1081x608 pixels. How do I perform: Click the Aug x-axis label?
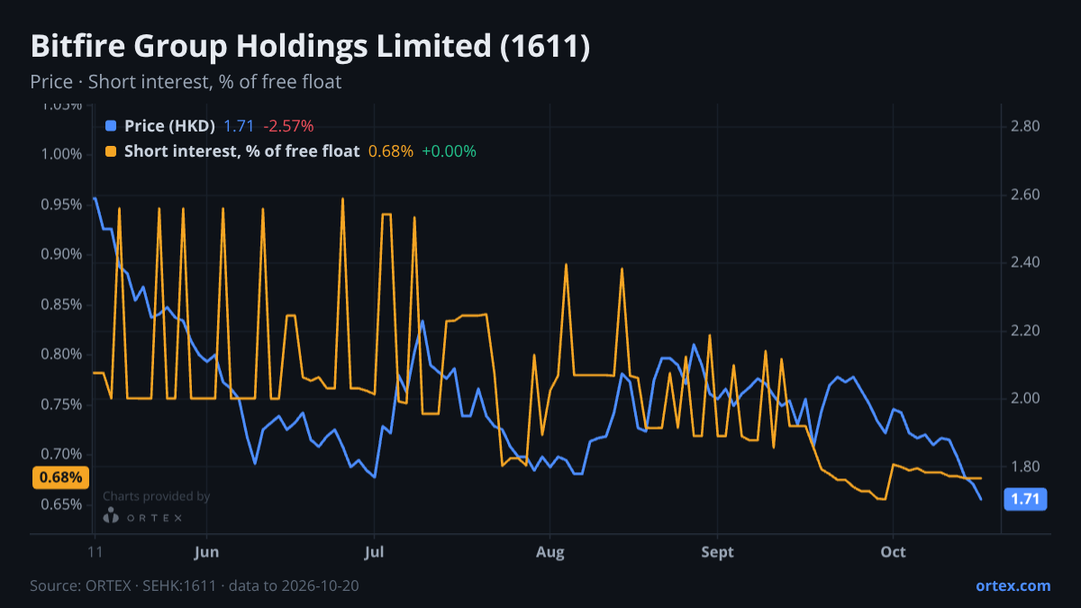pos(550,552)
